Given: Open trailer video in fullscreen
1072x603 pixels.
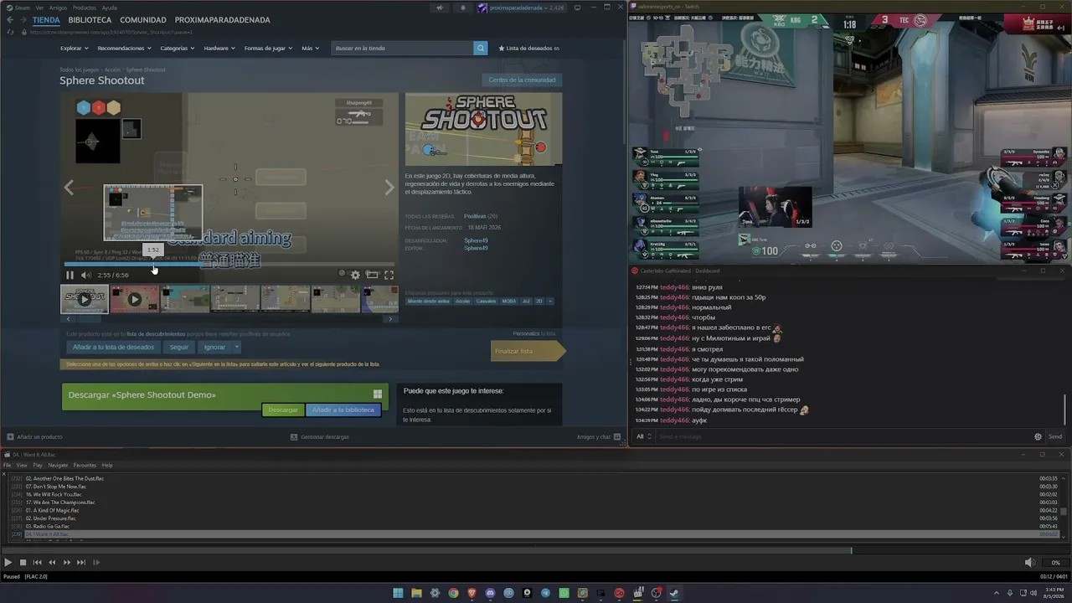Looking at the screenshot, I should [x=389, y=275].
